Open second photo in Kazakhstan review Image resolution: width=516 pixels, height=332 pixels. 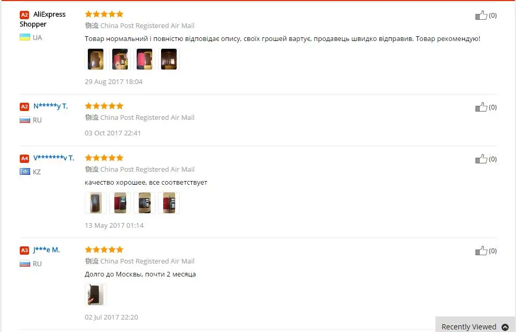click(x=120, y=203)
